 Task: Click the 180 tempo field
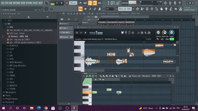point(73,3)
